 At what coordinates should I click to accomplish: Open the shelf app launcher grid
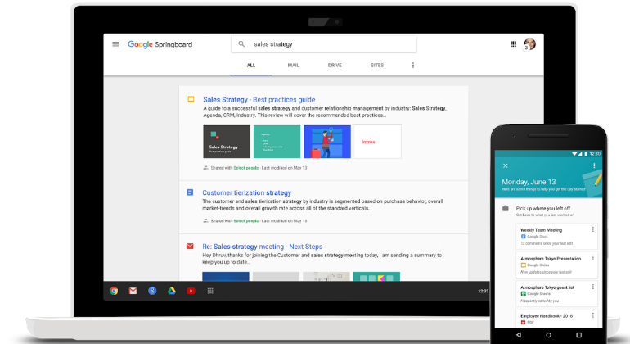[210, 291]
